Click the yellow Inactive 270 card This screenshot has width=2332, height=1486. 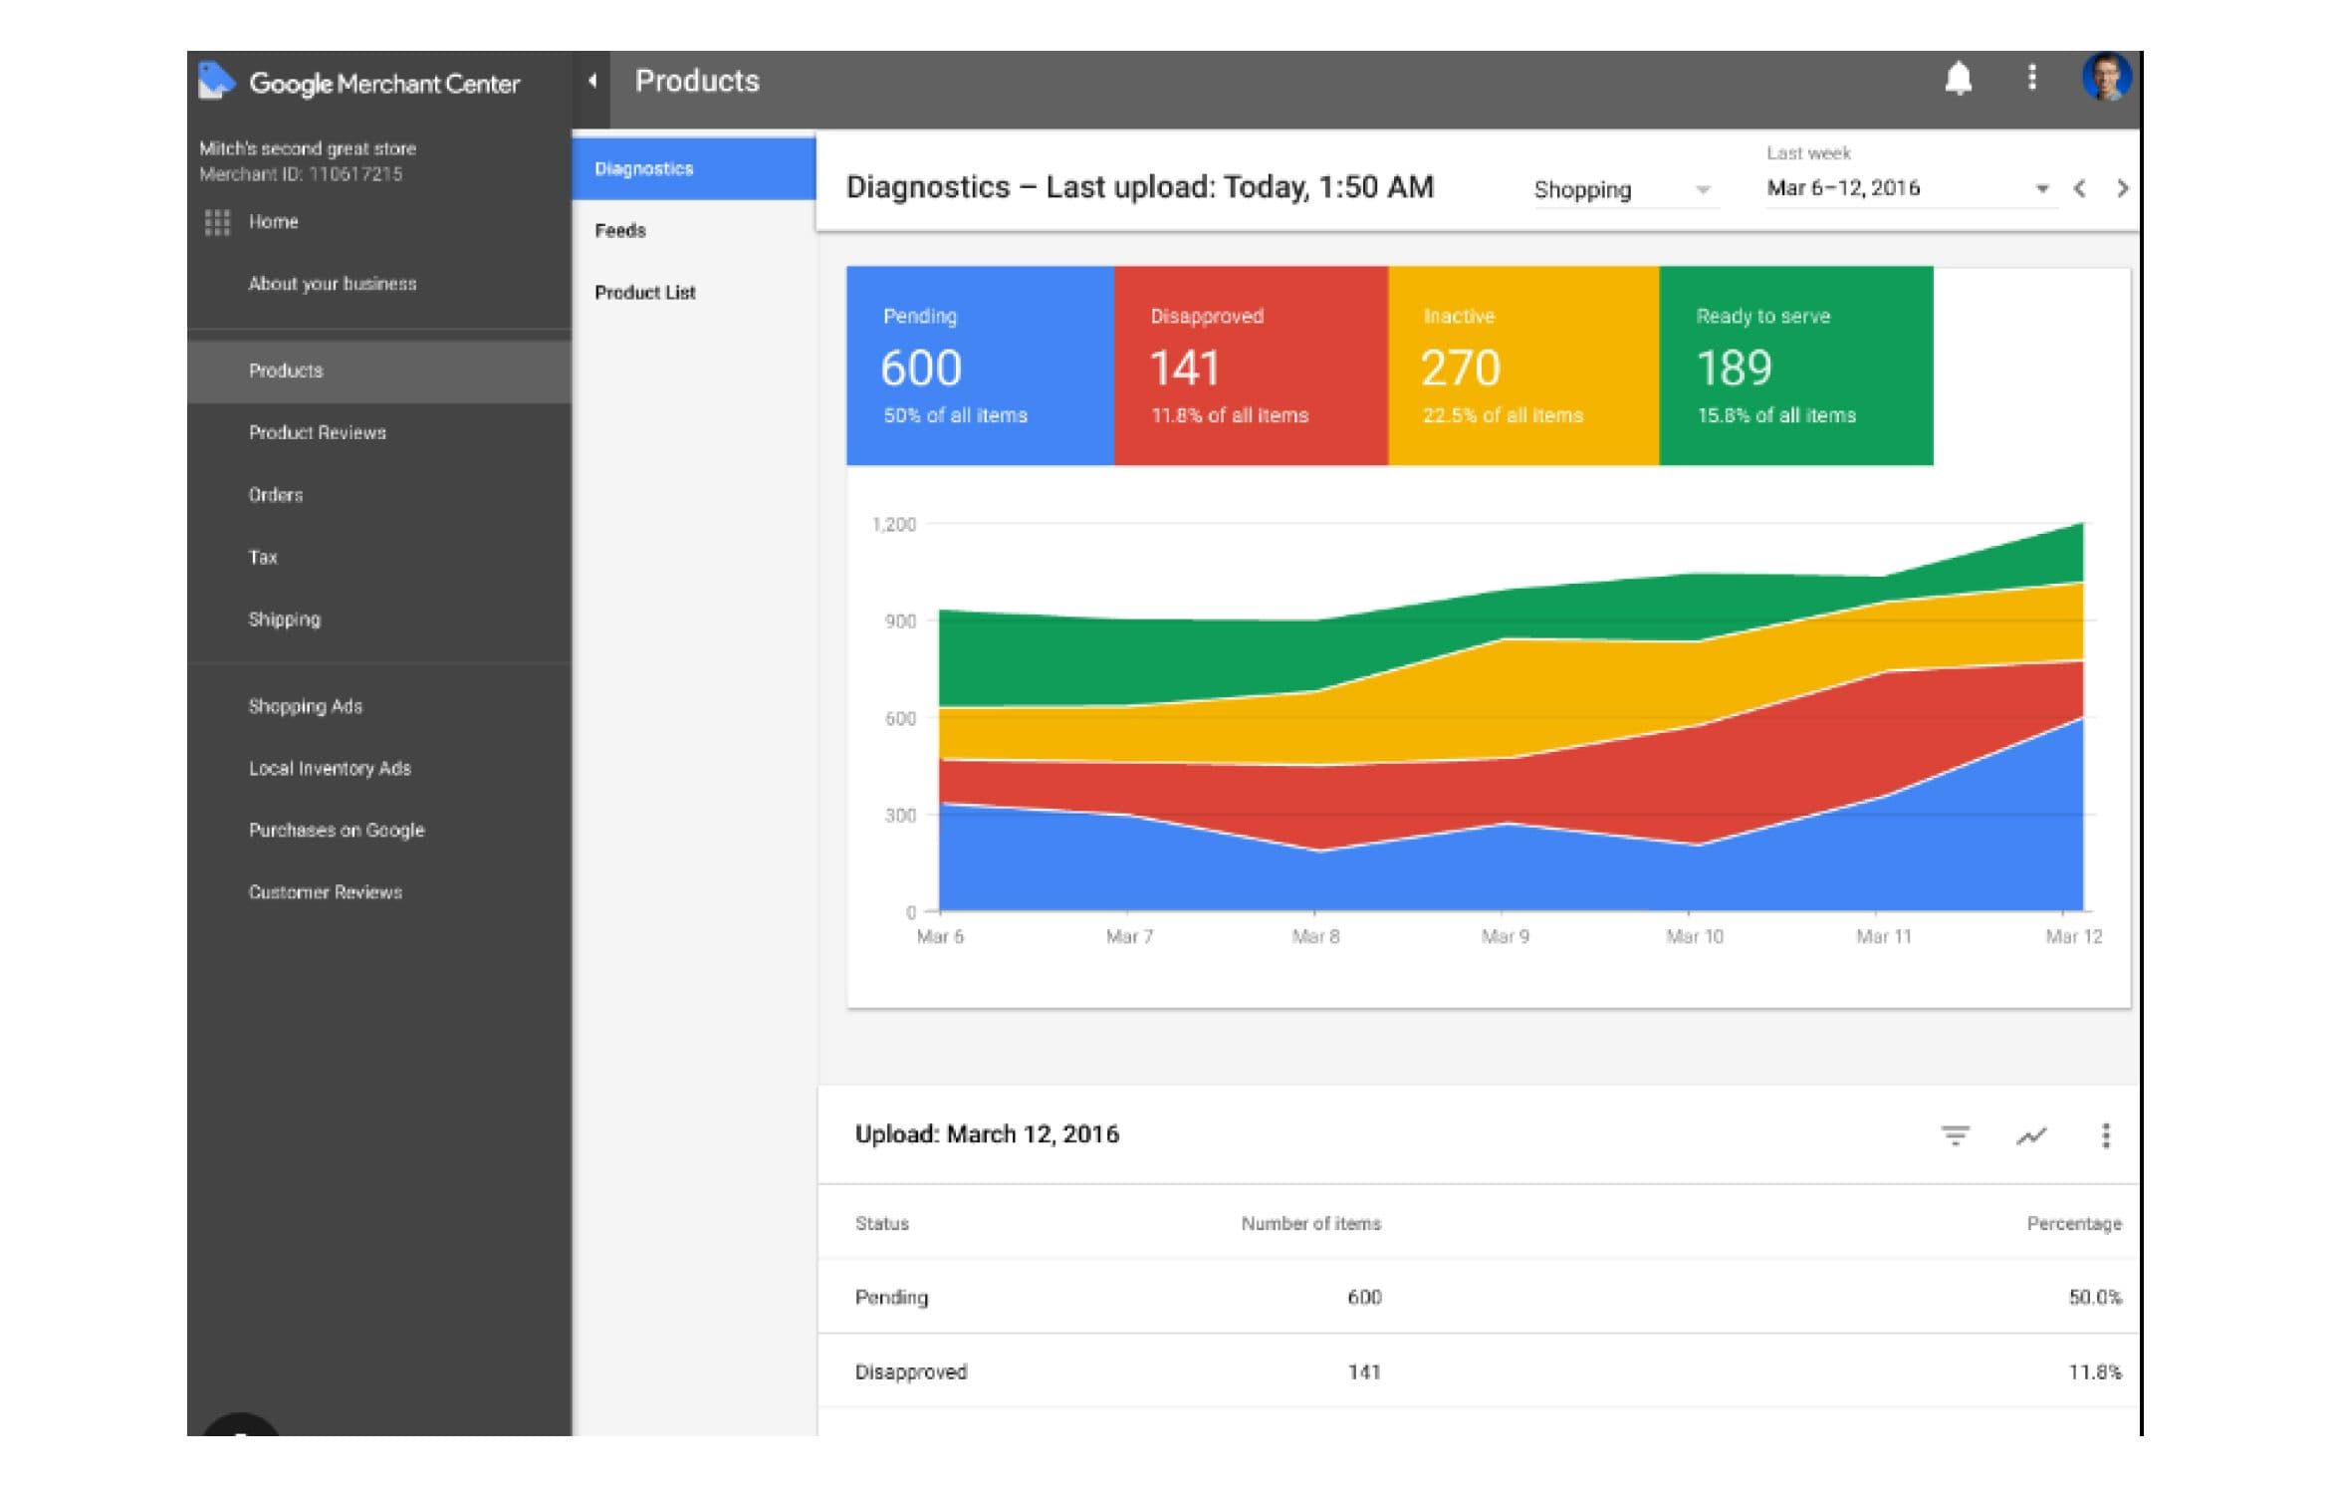pyautogui.click(x=1523, y=366)
